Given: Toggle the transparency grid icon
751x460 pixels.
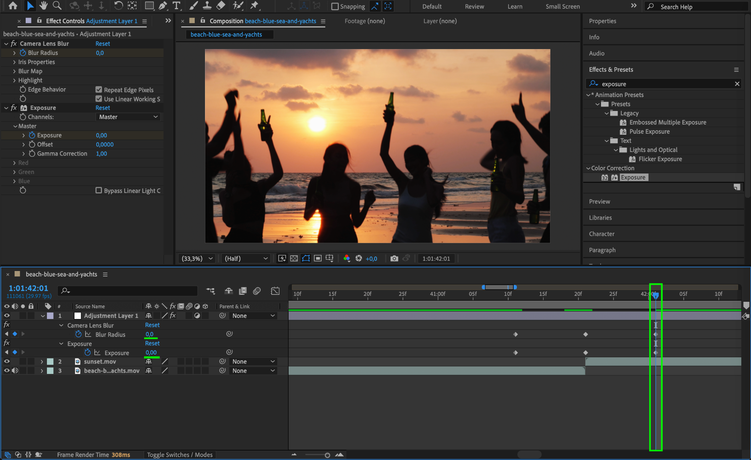Looking at the screenshot, I should 294,259.
